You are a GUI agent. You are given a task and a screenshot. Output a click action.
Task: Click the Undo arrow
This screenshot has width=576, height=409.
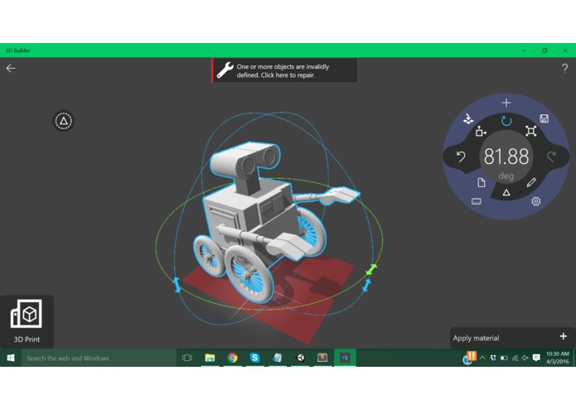tap(461, 156)
